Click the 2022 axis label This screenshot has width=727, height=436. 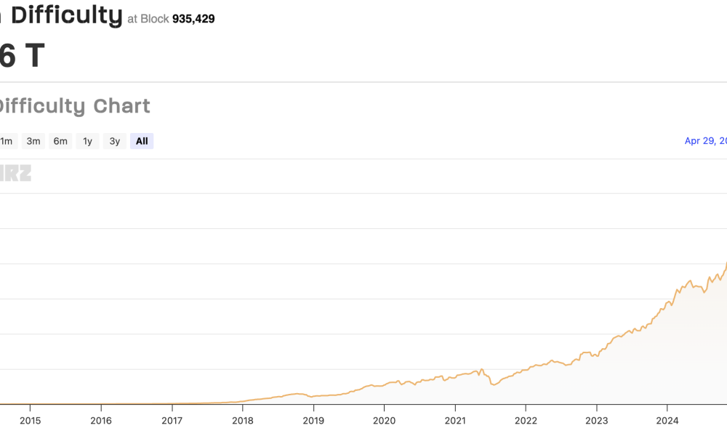click(x=526, y=420)
